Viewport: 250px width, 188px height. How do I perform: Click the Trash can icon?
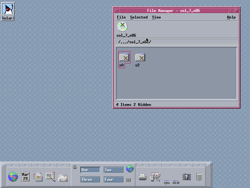click(x=199, y=177)
